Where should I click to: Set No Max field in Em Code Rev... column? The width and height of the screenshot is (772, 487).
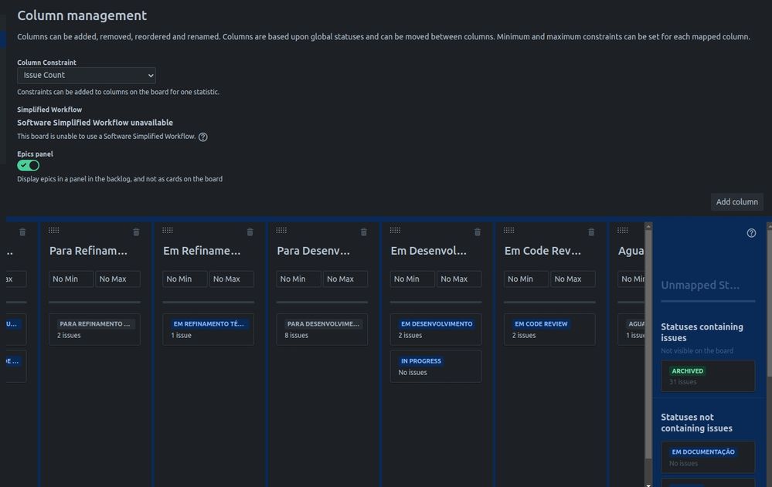tap(573, 279)
